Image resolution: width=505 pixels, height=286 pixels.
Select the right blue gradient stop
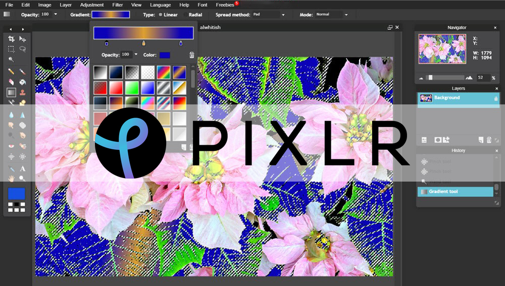(x=181, y=43)
